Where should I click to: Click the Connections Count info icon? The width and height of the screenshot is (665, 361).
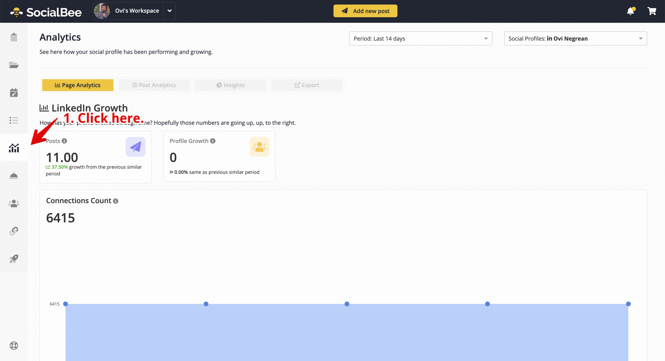(x=116, y=201)
